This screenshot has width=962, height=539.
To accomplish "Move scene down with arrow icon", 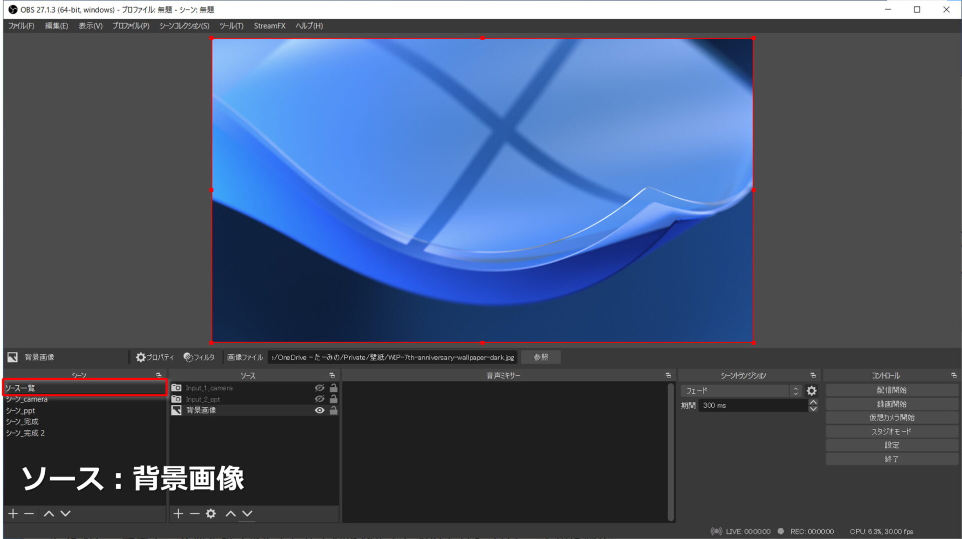I will click(66, 513).
